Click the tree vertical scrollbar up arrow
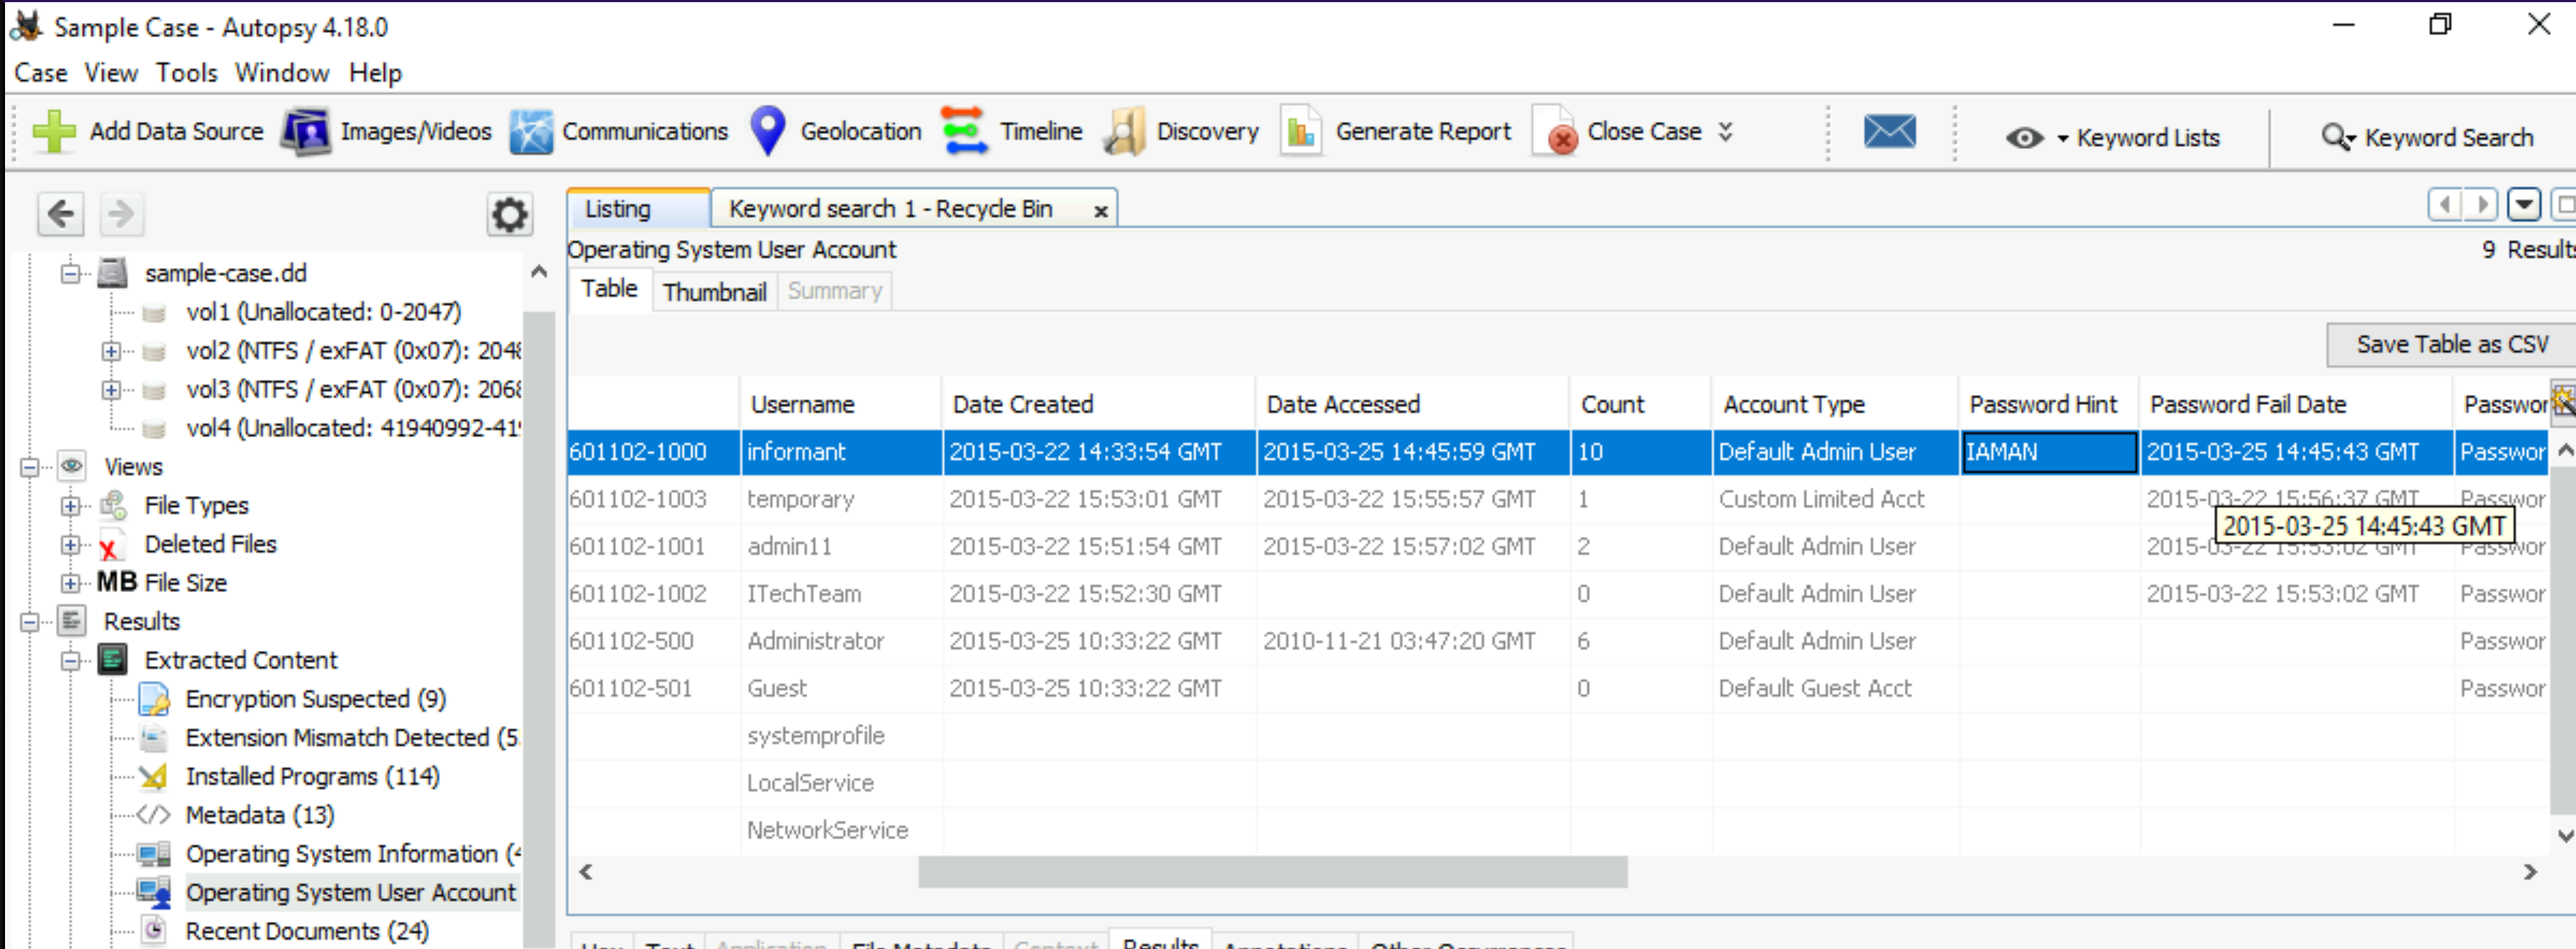The width and height of the screenshot is (2576, 949). click(x=539, y=272)
